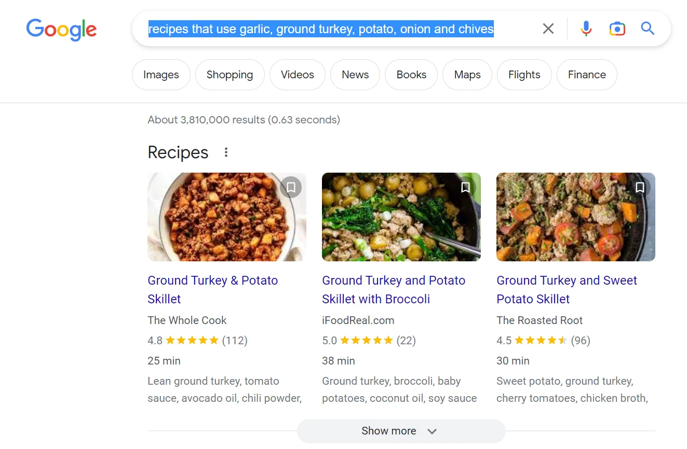687x449 pixels.
Task: Select the News filter chip
Action: click(x=355, y=75)
